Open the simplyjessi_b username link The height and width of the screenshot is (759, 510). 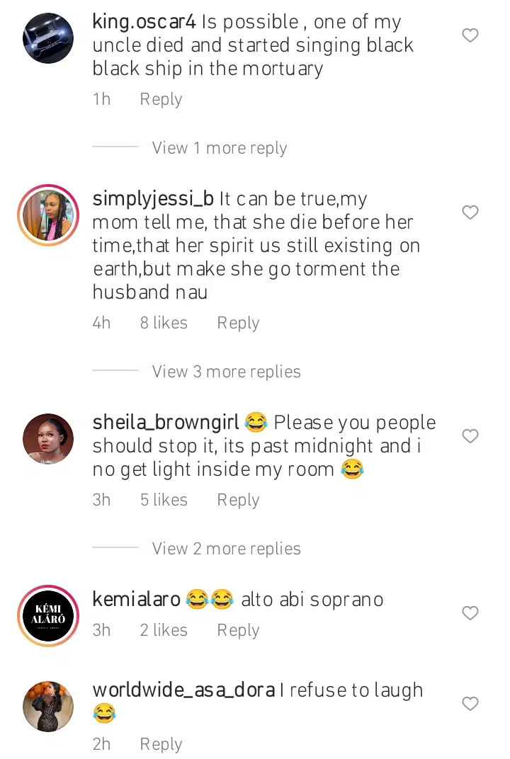(153, 199)
